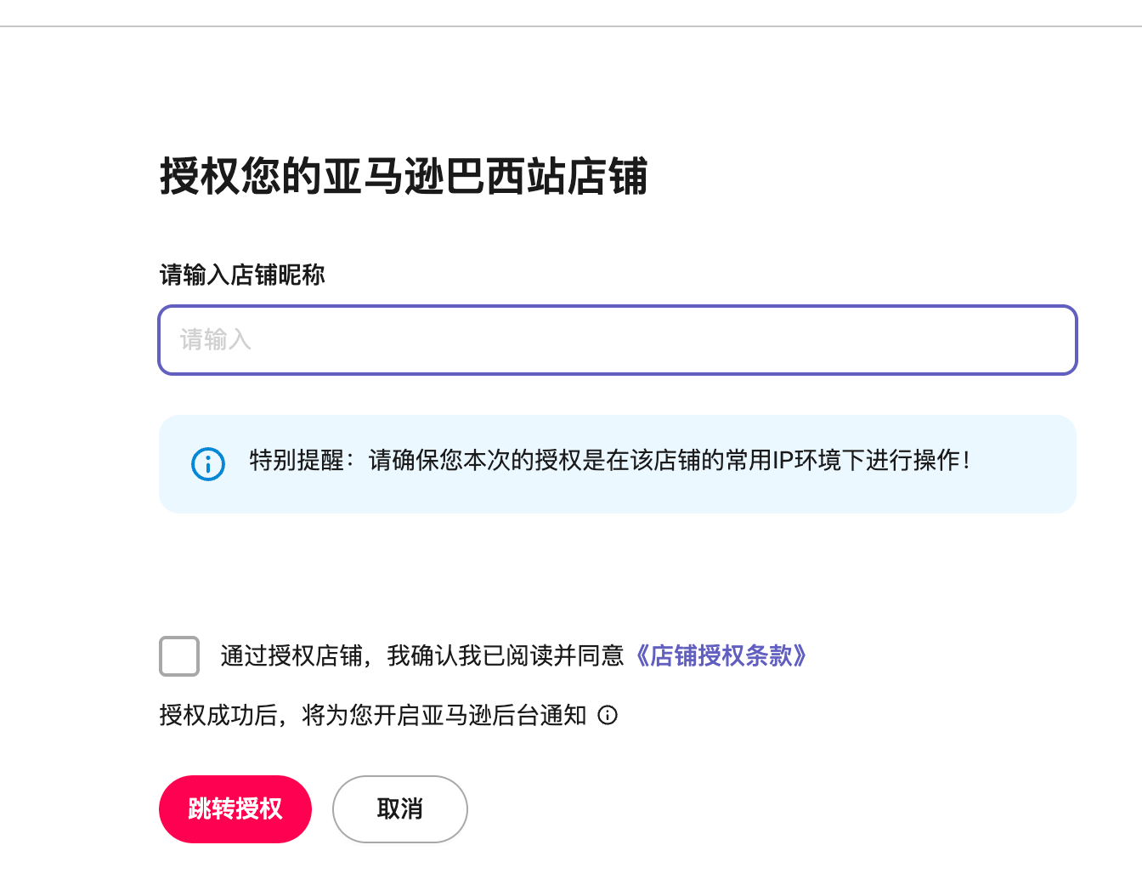This screenshot has width=1142, height=879.
Task: Click info icon beside 亚马逊后台通知 text
Action: pyautogui.click(x=608, y=715)
